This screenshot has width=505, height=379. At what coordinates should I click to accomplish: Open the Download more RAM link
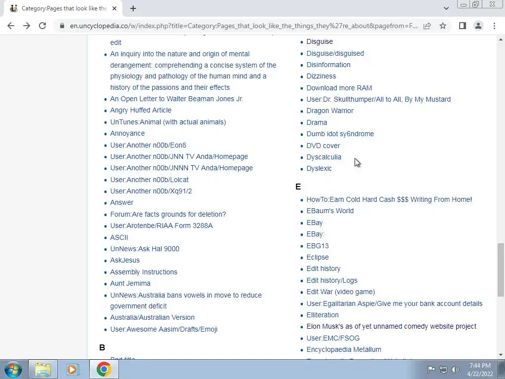coord(339,88)
